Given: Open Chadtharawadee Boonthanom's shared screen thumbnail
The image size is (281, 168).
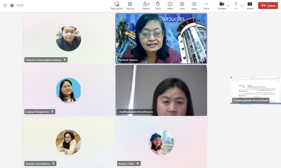Looking at the screenshot, I should coord(255,90).
